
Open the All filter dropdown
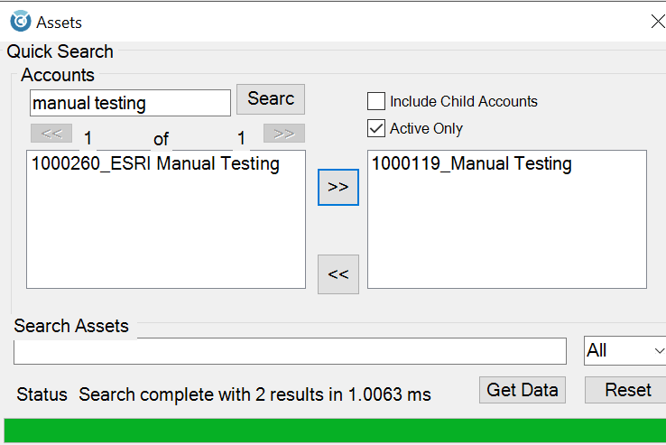624,351
